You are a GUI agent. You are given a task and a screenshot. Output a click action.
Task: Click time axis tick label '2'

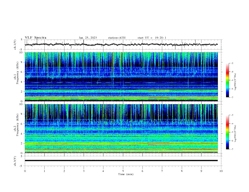click(x=64, y=171)
